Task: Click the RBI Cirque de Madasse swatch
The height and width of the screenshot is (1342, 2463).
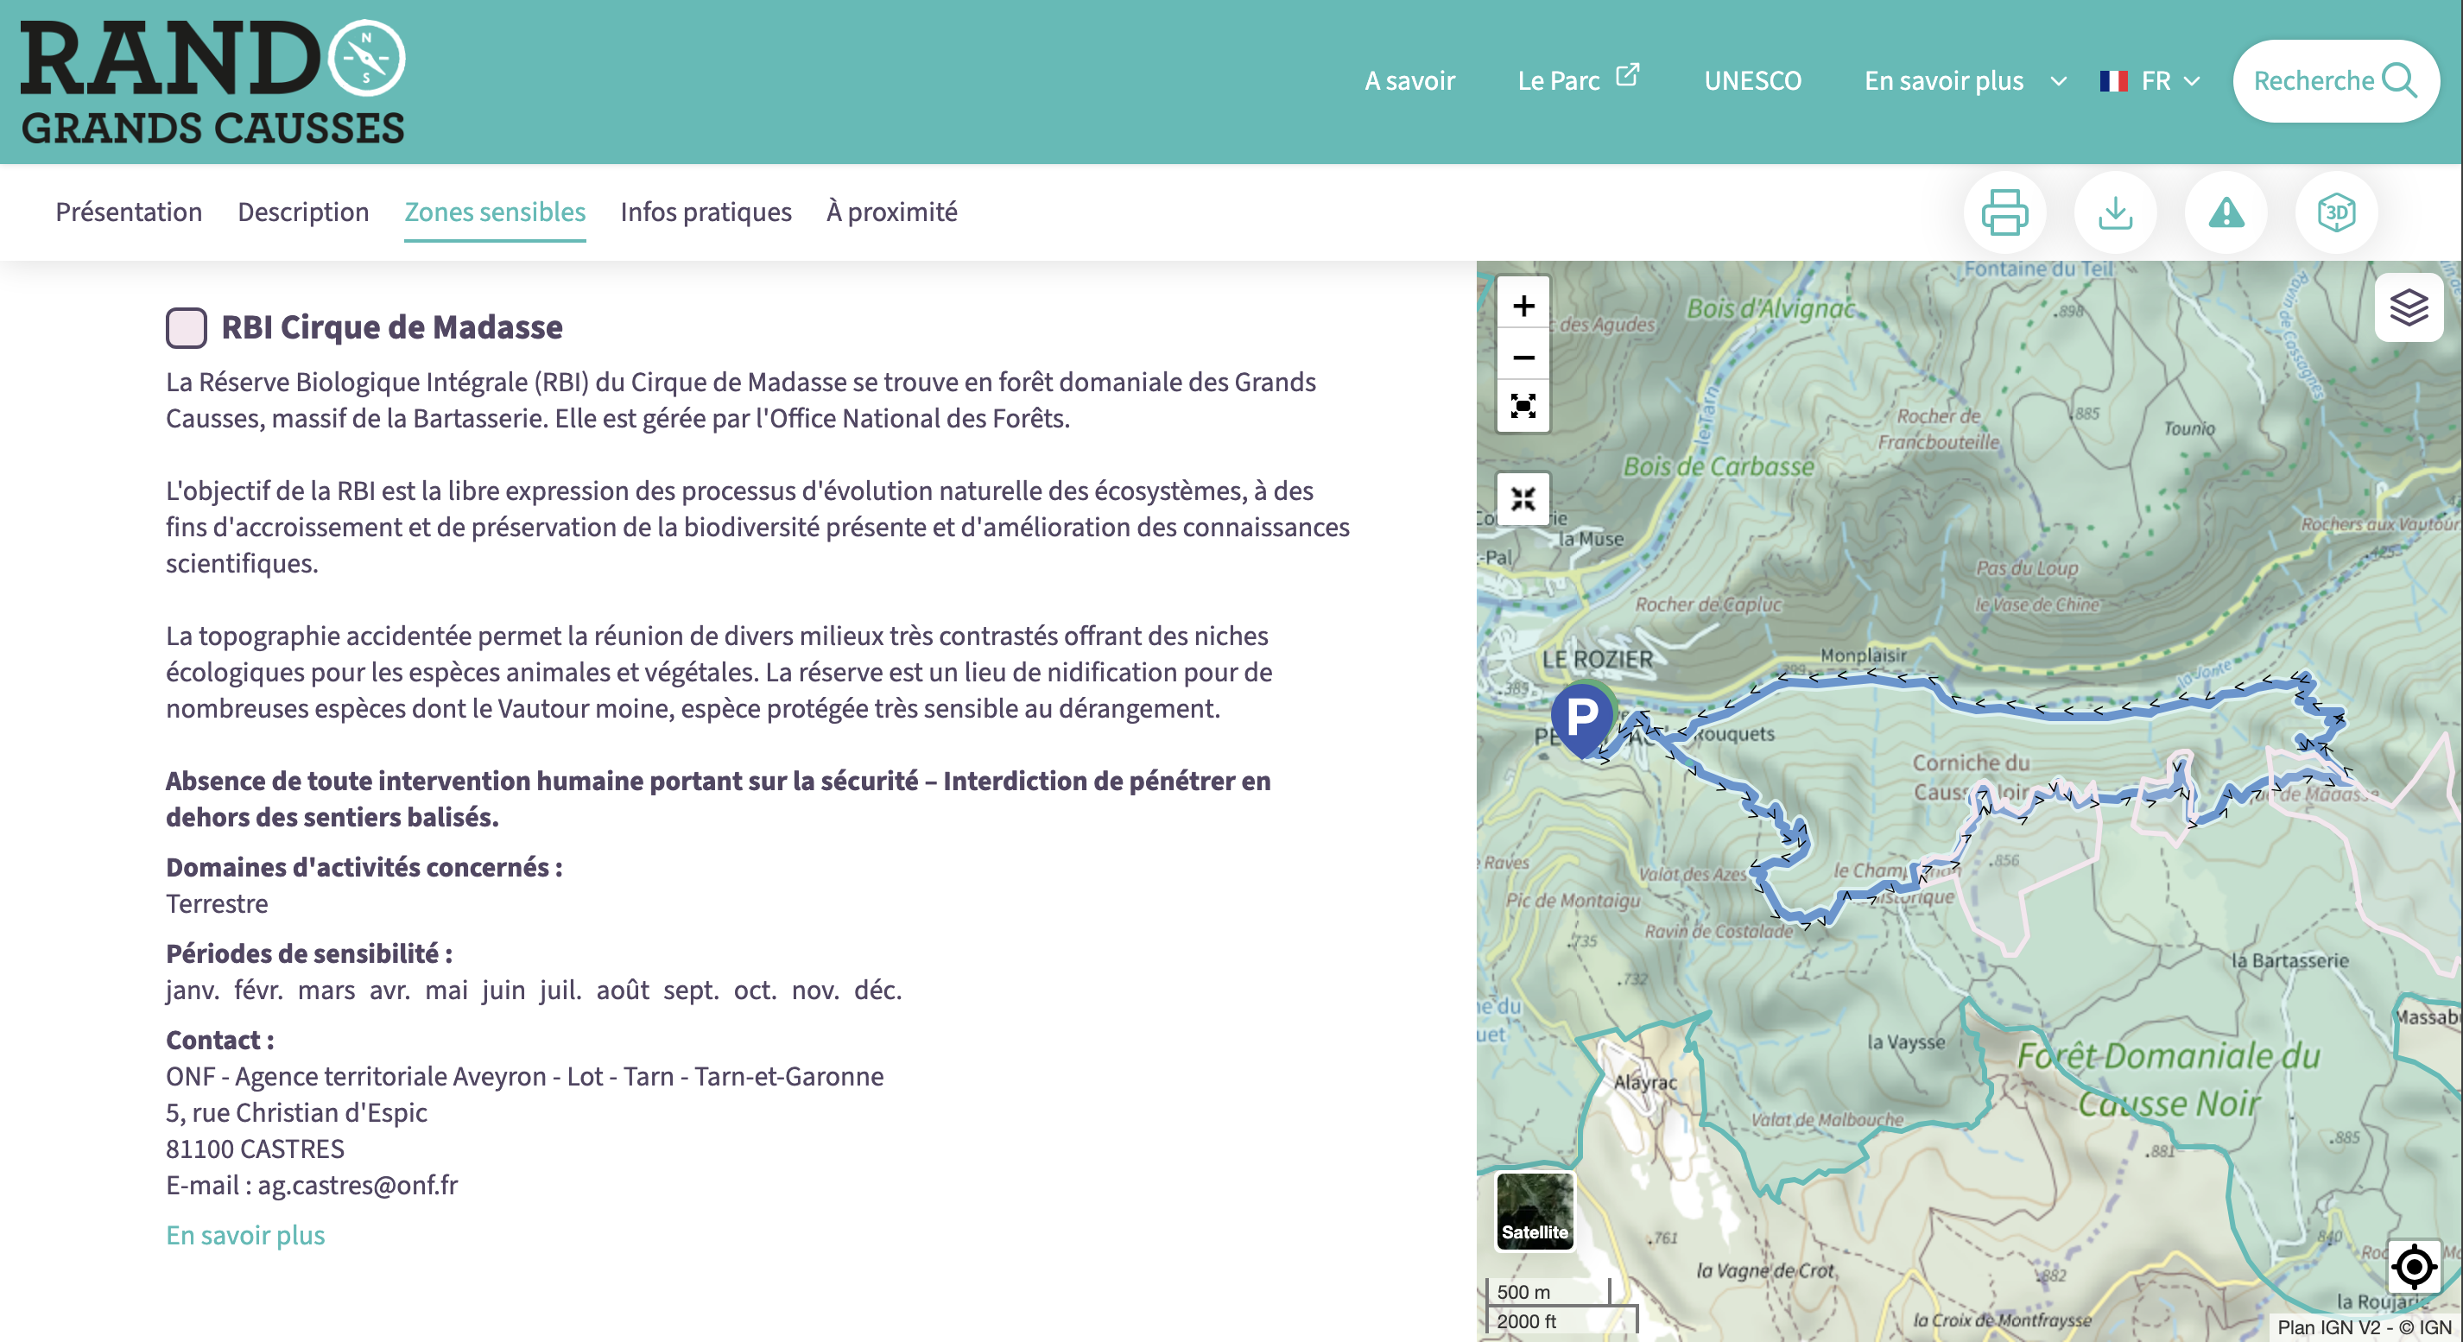Action: click(186, 328)
